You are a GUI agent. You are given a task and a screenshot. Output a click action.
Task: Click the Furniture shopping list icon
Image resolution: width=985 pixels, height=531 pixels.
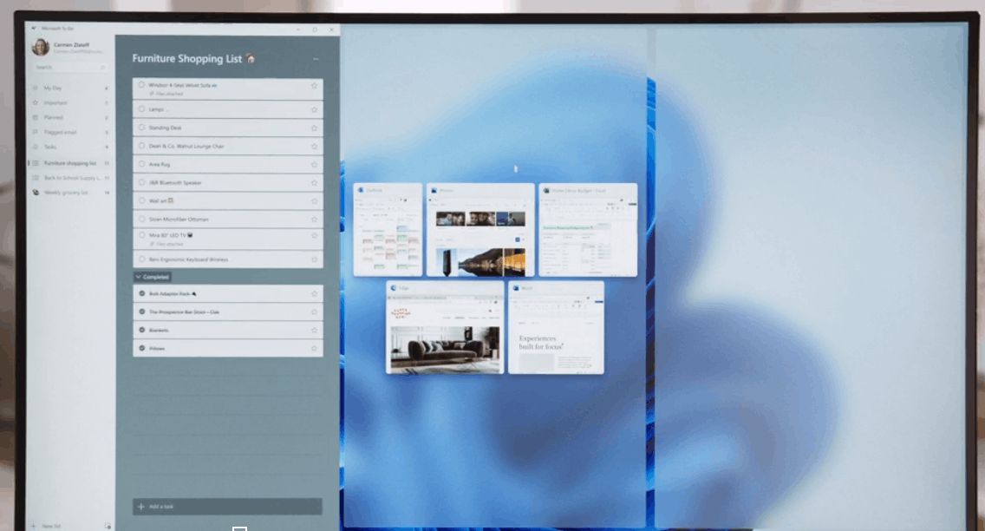tap(36, 163)
